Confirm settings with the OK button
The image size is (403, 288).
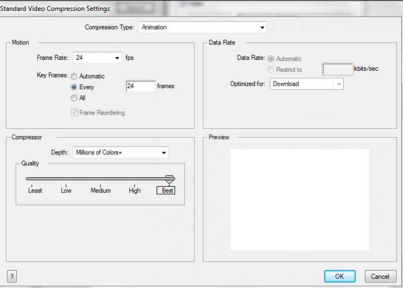coord(340,276)
